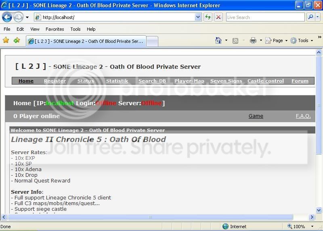This screenshot has width=323, height=231.
Task: Expand the Print options dropdown arrow
Action: coord(261,40)
